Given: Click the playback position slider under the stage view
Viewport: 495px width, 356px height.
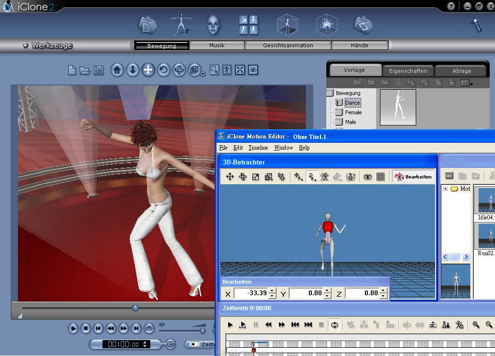Looking at the screenshot, I should pyautogui.click(x=135, y=307).
